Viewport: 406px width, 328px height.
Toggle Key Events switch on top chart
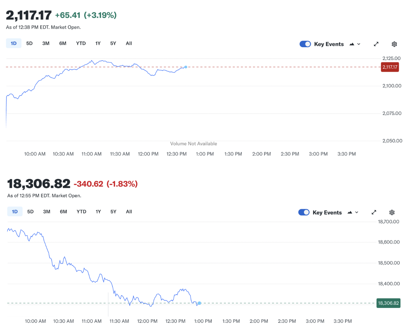(x=305, y=44)
